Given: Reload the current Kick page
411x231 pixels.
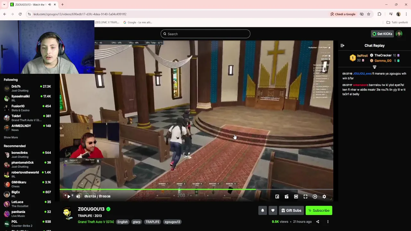Looking at the screenshot, I should pos(20,14).
